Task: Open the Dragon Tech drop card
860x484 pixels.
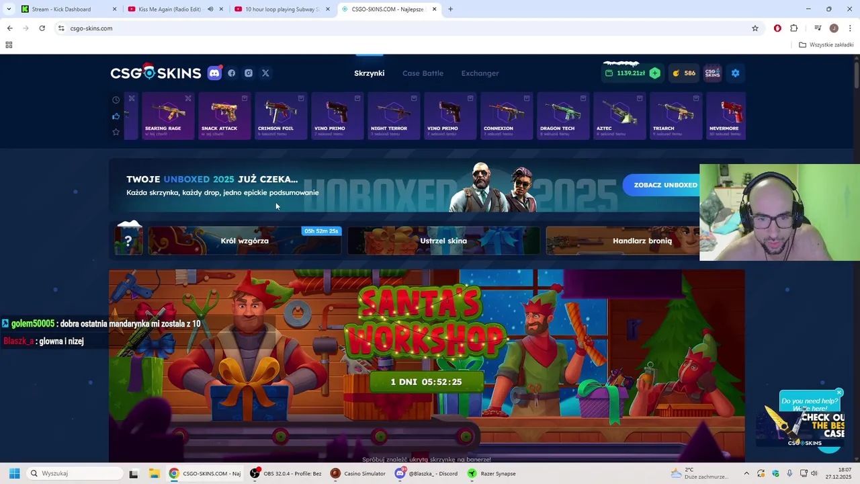Action: [563, 116]
